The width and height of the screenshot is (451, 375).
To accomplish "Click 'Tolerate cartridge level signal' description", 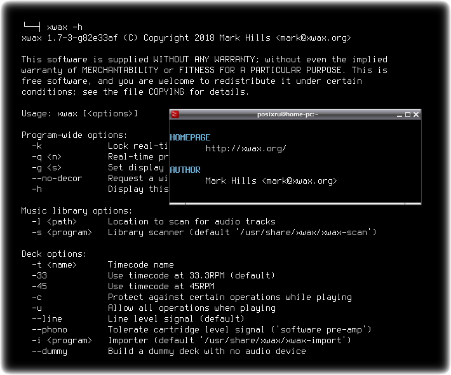I will pos(186,329).
